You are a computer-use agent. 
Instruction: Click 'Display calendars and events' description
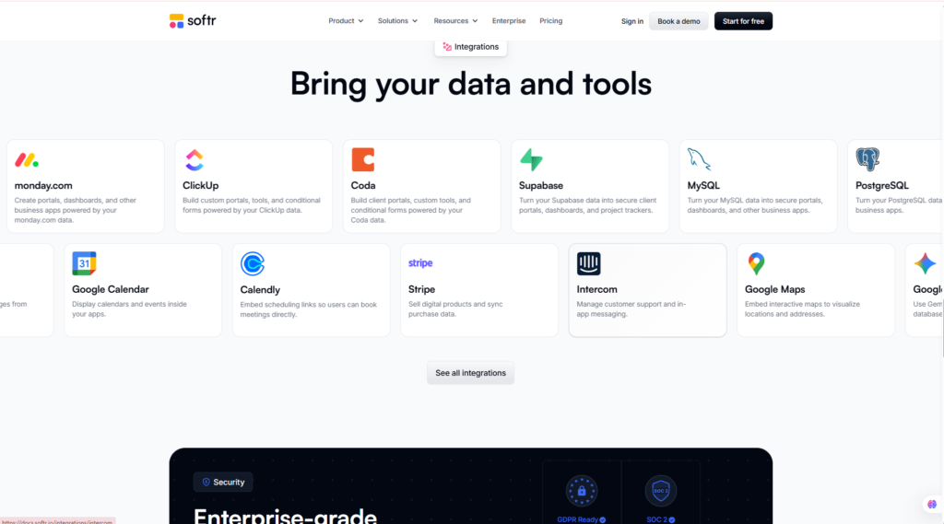(x=129, y=309)
